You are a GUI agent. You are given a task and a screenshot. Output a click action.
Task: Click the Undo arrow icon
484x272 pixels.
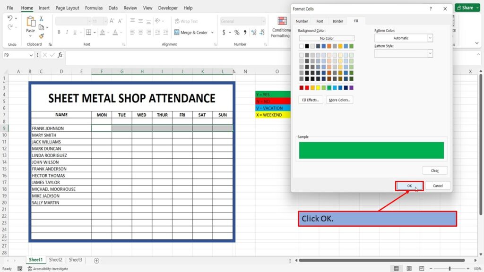pos(10,18)
